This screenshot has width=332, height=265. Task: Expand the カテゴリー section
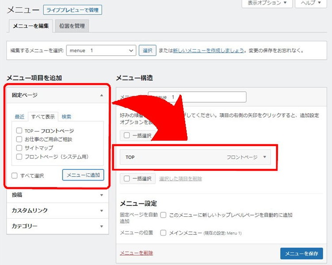(102, 227)
